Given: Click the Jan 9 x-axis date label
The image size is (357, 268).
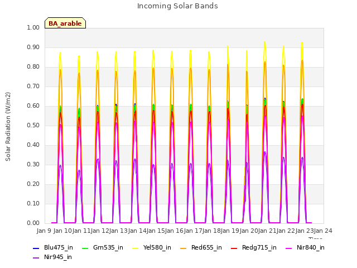Looking at the screenshot, I should tap(44, 231).
